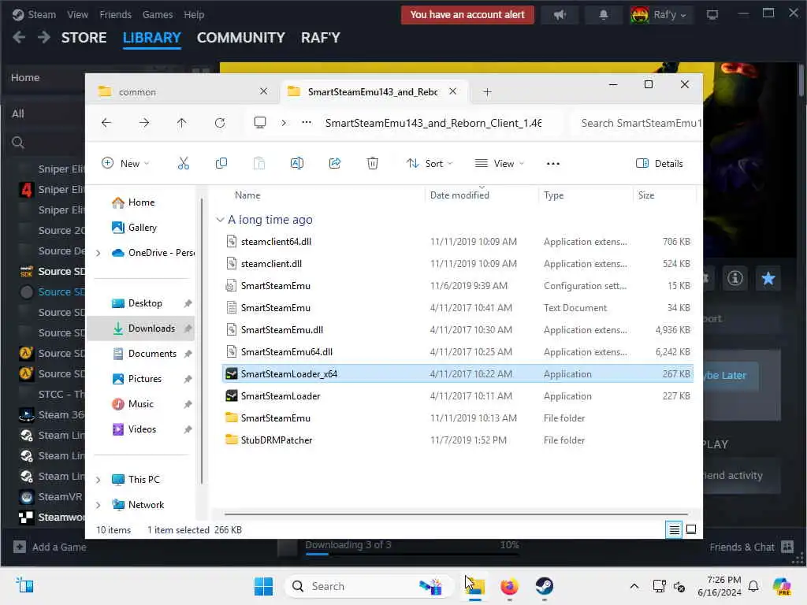Expand breadcrumb chevron after This PC icon
The width and height of the screenshot is (807, 605).
284,122
